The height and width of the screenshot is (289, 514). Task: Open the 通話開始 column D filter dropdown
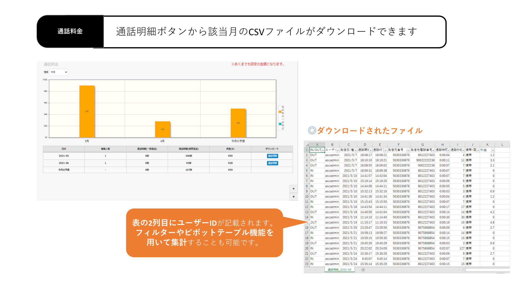(x=371, y=150)
